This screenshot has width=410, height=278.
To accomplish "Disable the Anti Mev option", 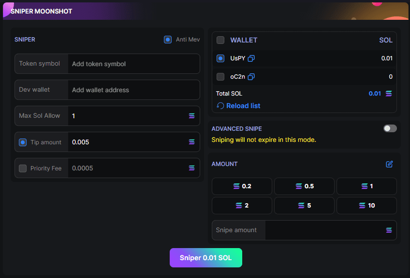I will point(168,40).
